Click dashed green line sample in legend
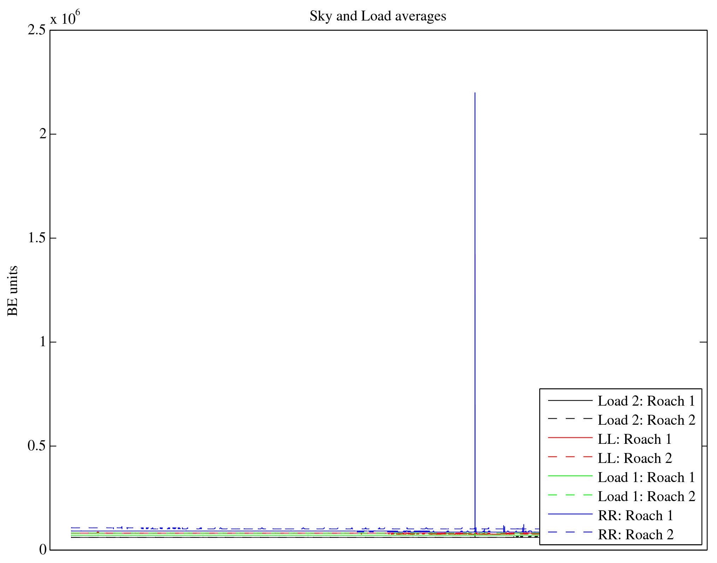 click(x=570, y=495)
